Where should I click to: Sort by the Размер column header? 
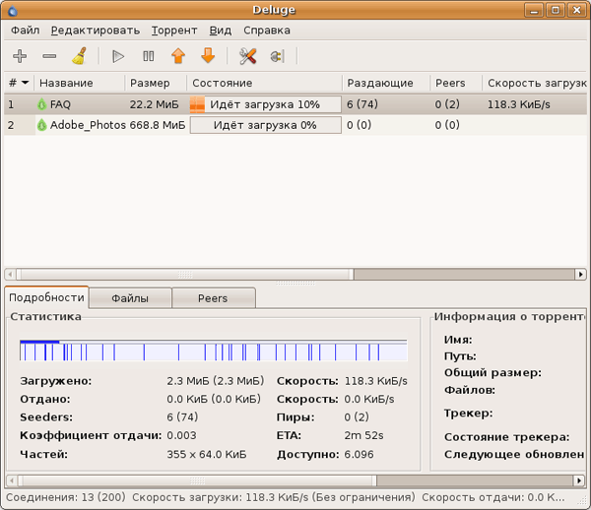click(156, 83)
